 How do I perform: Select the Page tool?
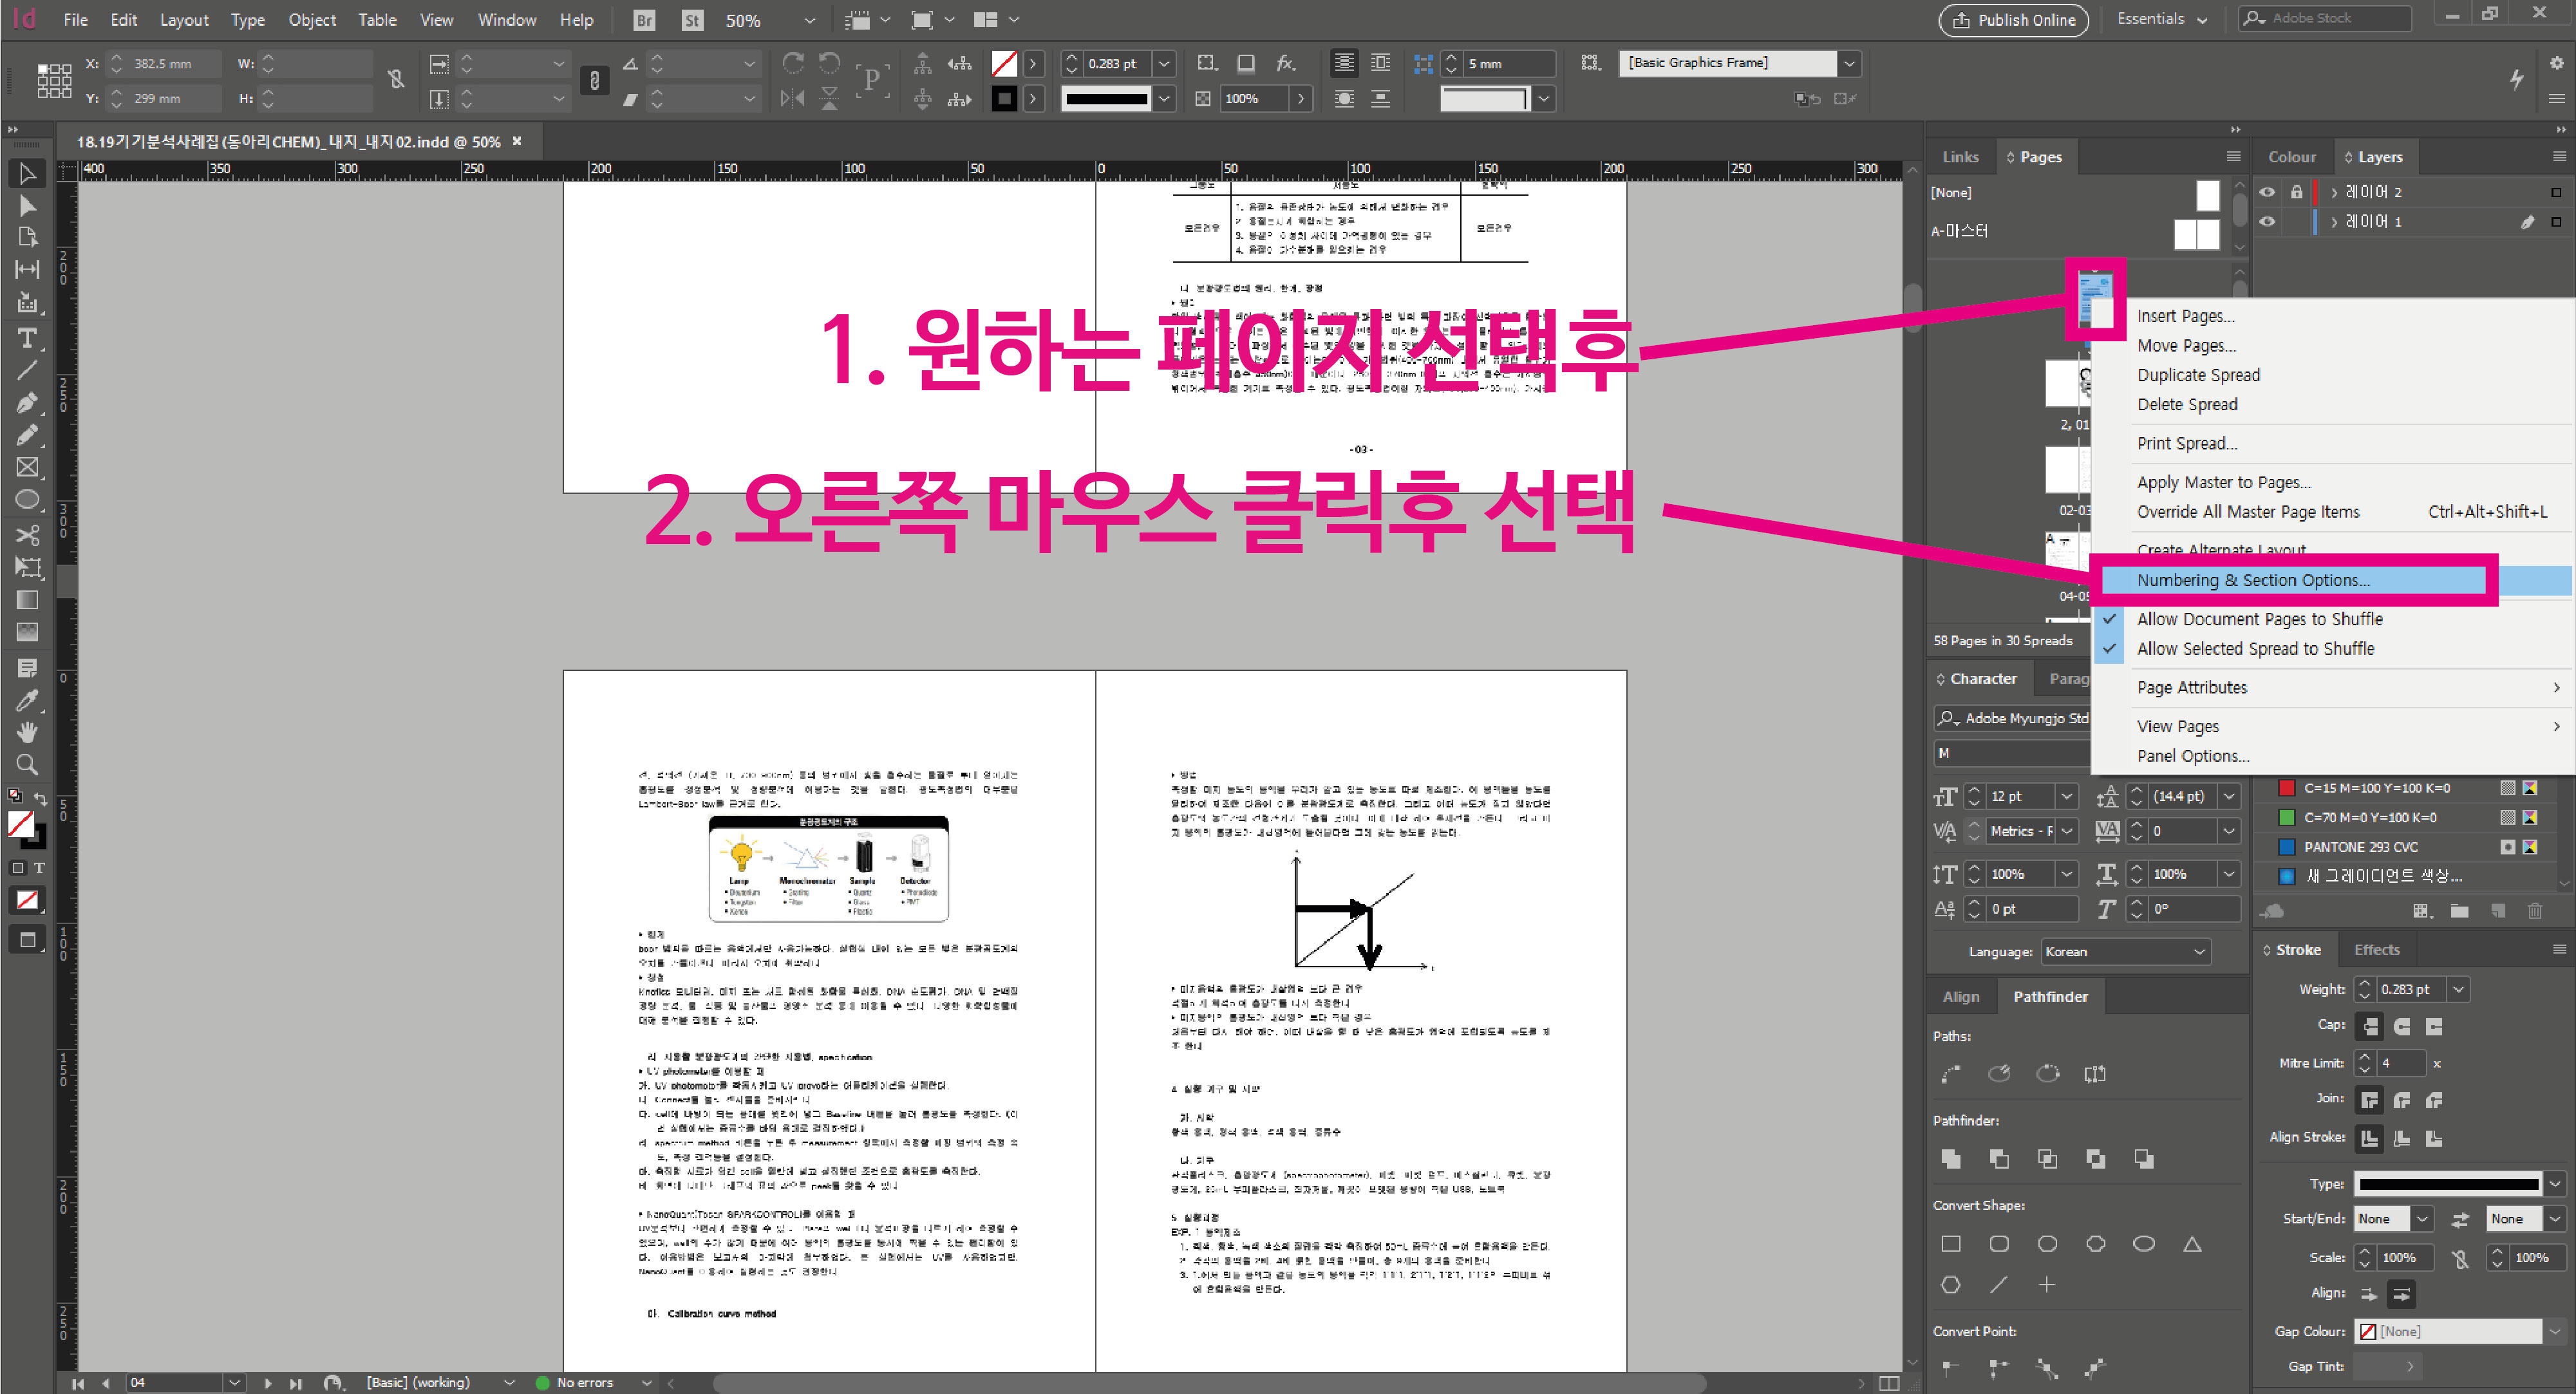click(27, 237)
